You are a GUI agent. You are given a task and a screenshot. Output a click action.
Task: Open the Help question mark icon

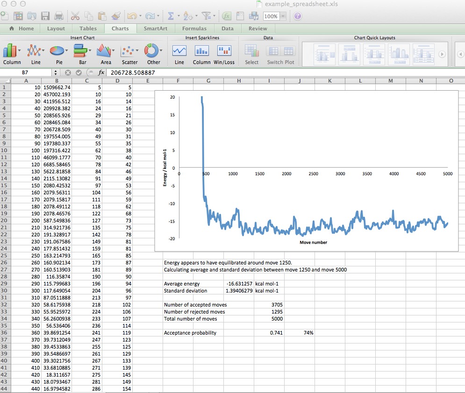297,16
